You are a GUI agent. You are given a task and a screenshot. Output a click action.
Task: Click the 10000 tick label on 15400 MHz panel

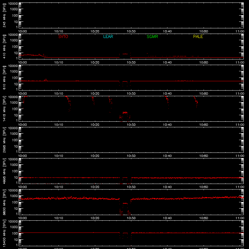[x=13, y=222]
